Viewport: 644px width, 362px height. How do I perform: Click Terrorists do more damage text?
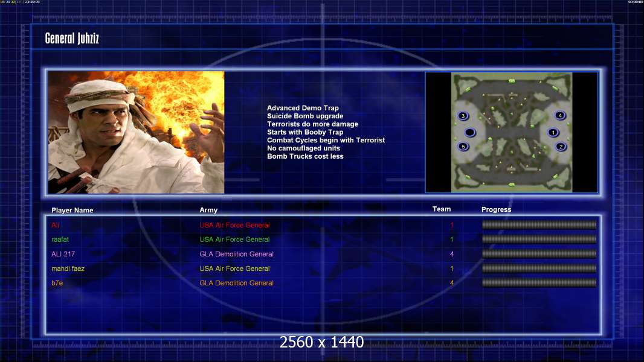coord(312,124)
